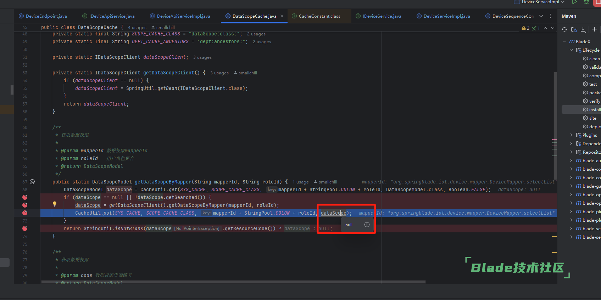This screenshot has width=601, height=300.
Task: Expand the Plugins node
Action: [x=571, y=135]
